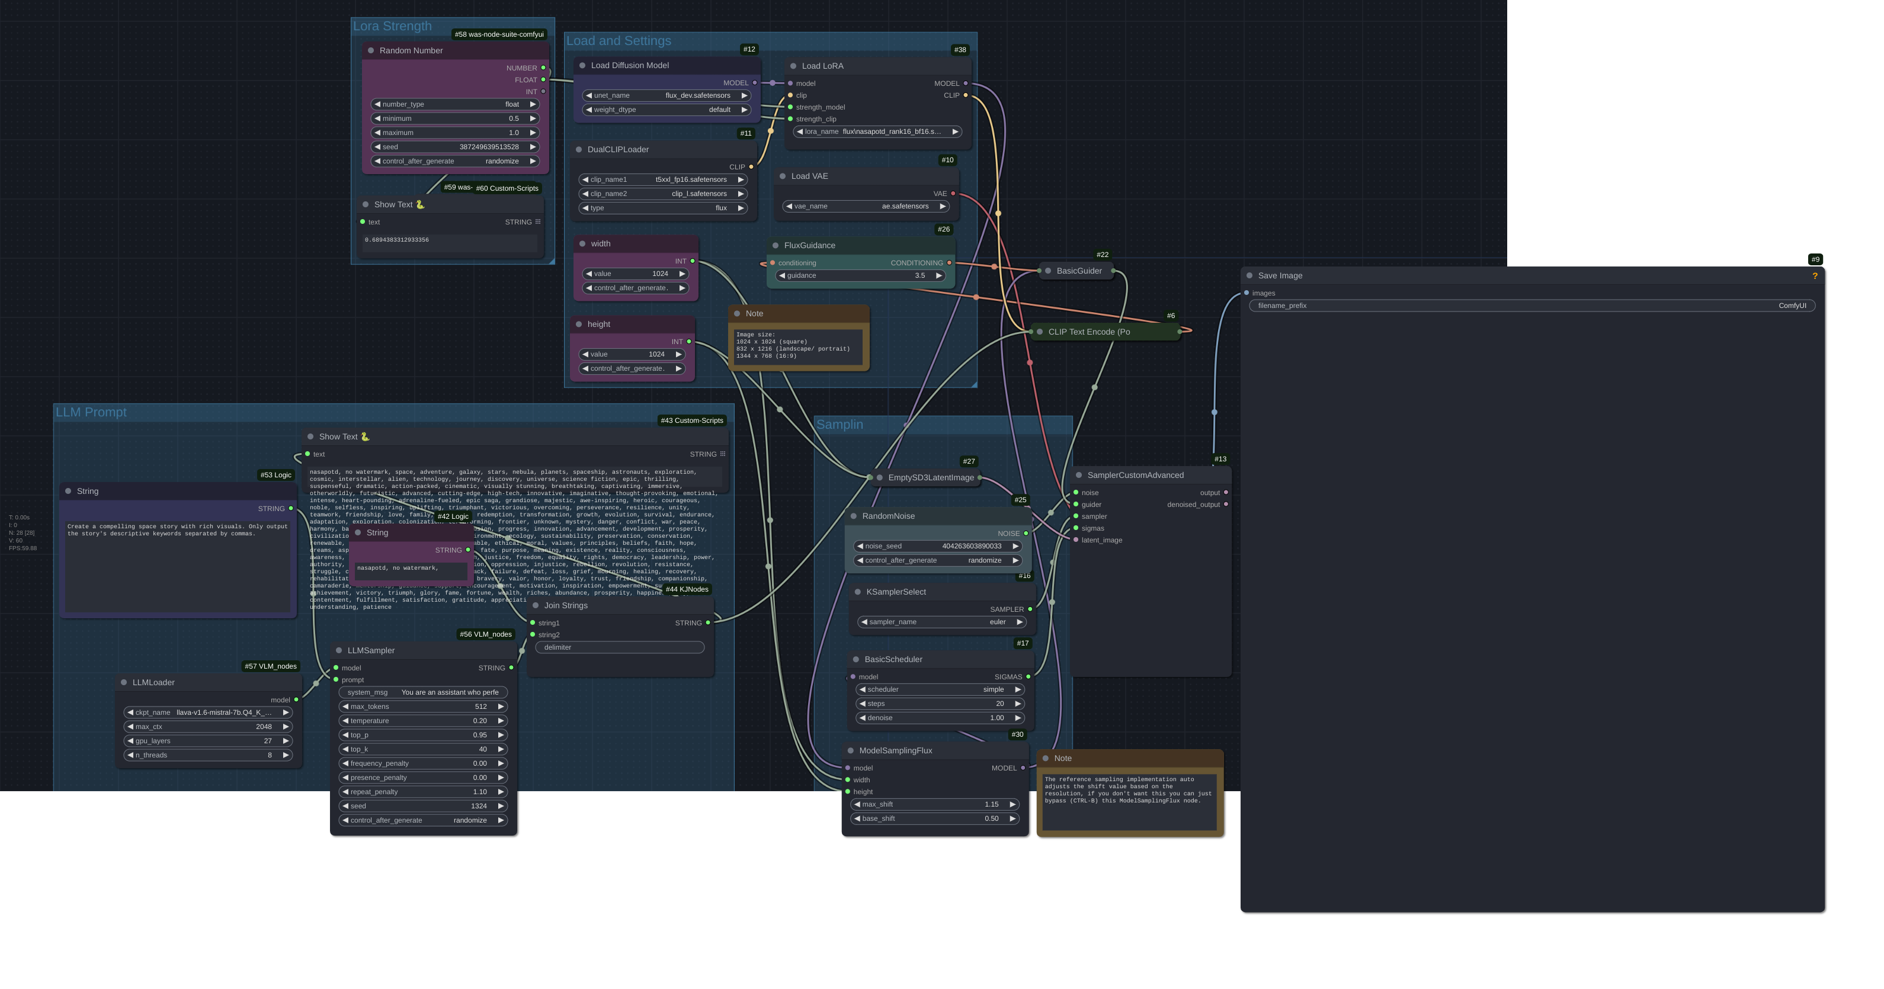
Task: Increase BasicScheduler steps using the right arrow
Action: point(1017,703)
